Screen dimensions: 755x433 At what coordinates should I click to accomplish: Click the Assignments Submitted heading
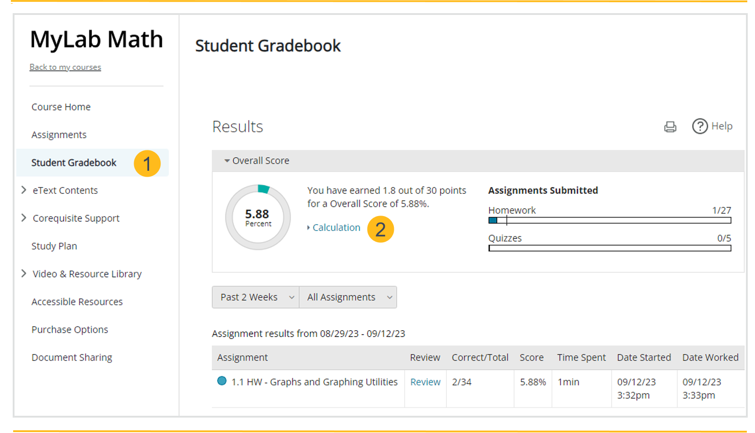pos(543,190)
